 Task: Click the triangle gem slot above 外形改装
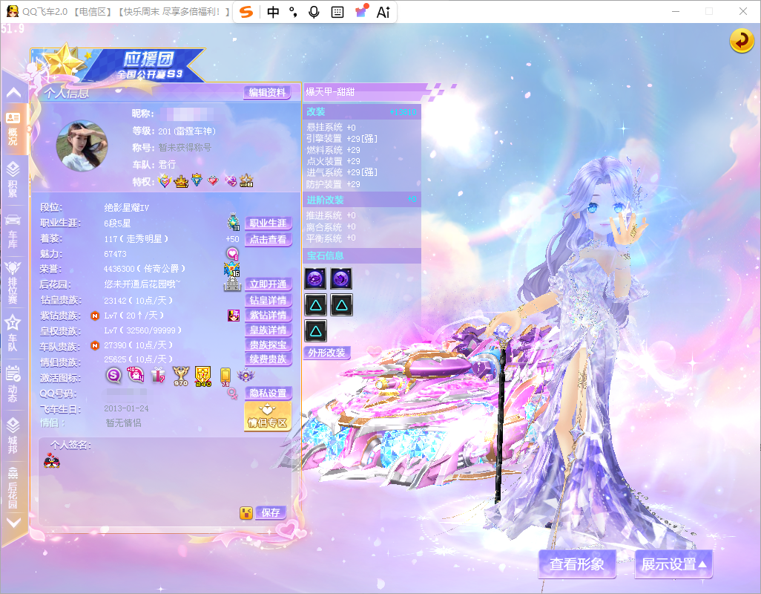315,331
